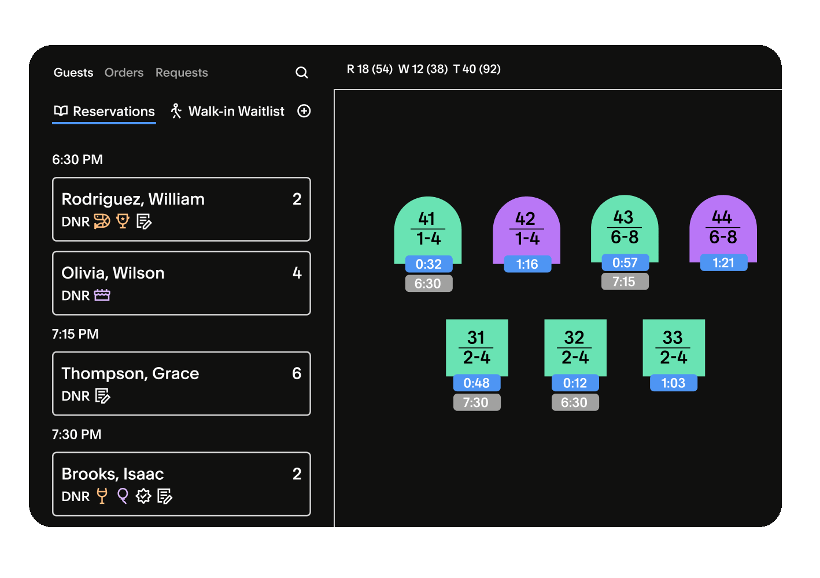Select the Reservations tab
The height and width of the screenshot is (578, 820).
pyautogui.click(x=104, y=112)
